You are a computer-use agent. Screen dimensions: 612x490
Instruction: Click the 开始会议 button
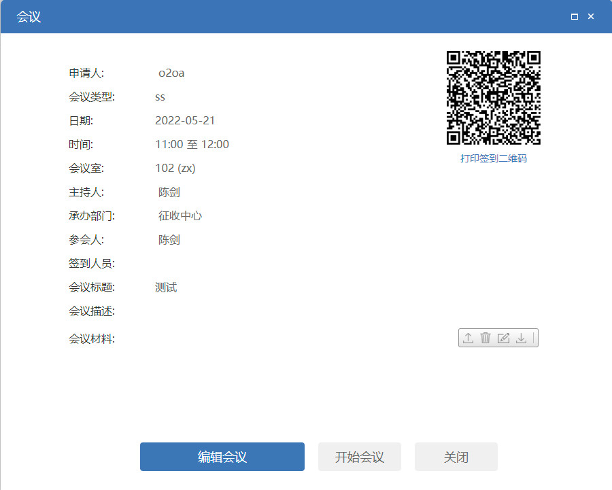pyautogui.click(x=360, y=457)
